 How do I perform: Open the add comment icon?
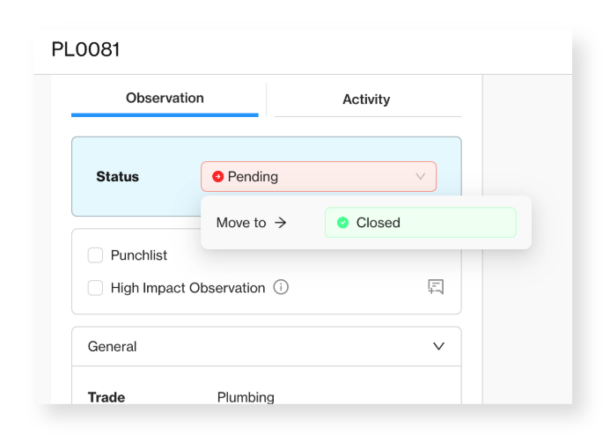436,287
